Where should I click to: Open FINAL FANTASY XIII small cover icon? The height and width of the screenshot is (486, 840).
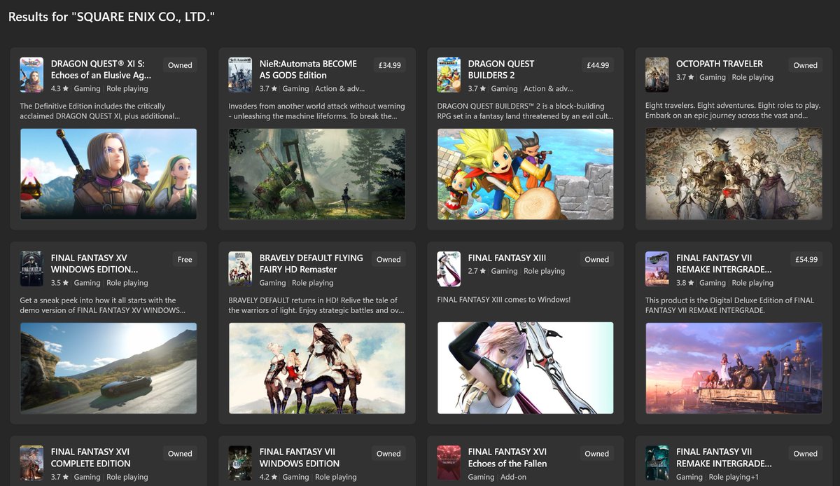pyautogui.click(x=449, y=269)
